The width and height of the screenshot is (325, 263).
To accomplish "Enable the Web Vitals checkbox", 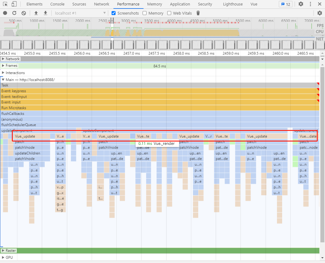I will pyautogui.click(x=169, y=13).
